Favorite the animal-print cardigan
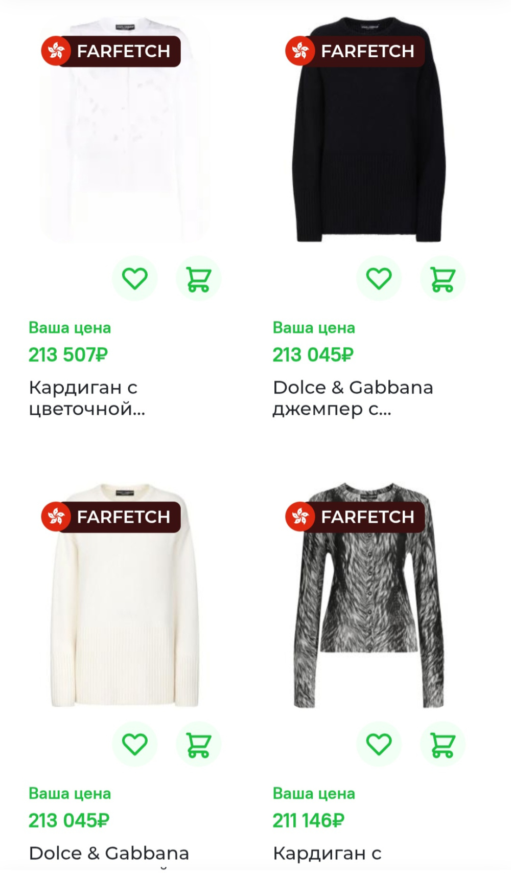 tap(379, 745)
